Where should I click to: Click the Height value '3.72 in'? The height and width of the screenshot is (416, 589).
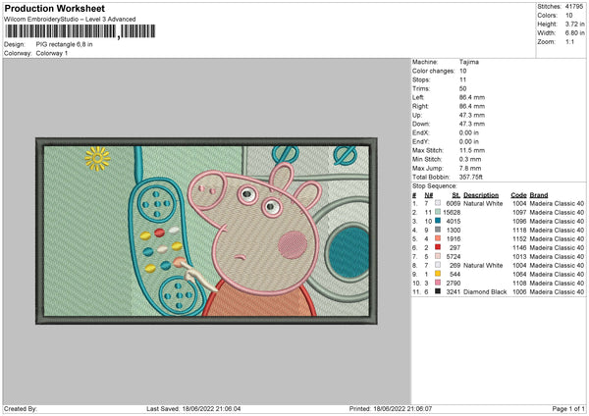[574, 24]
